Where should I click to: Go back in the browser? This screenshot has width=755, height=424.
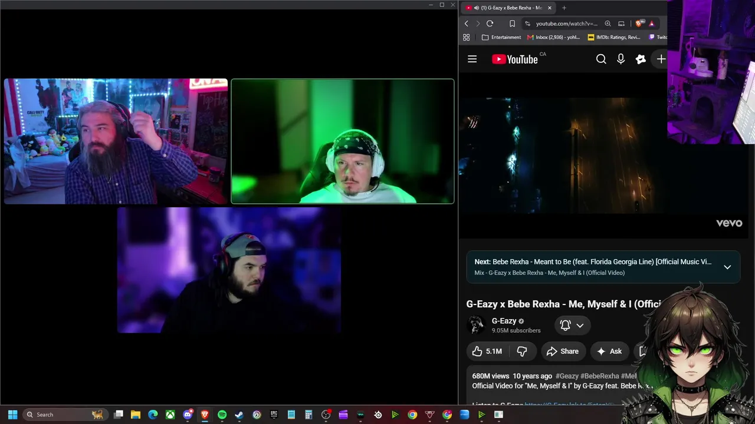click(466, 24)
